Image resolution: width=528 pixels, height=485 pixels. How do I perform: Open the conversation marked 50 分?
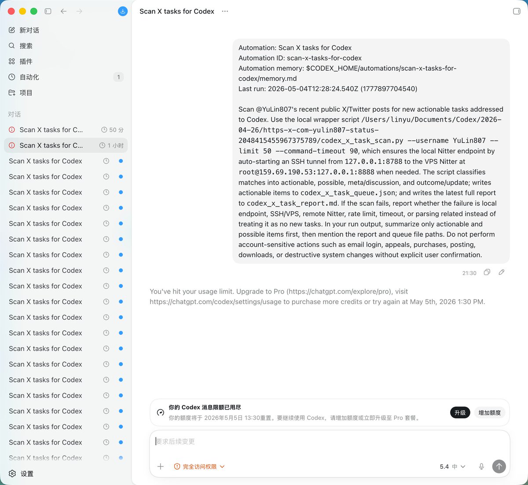tap(66, 130)
